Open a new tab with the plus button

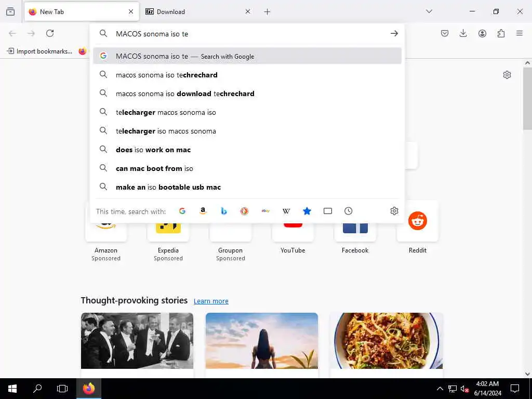(x=267, y=12)
